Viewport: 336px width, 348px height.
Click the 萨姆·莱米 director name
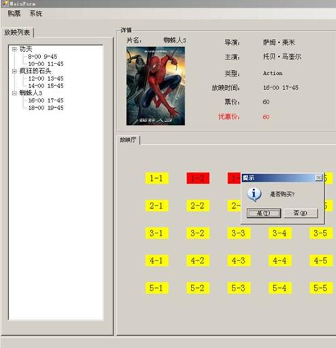279,42
